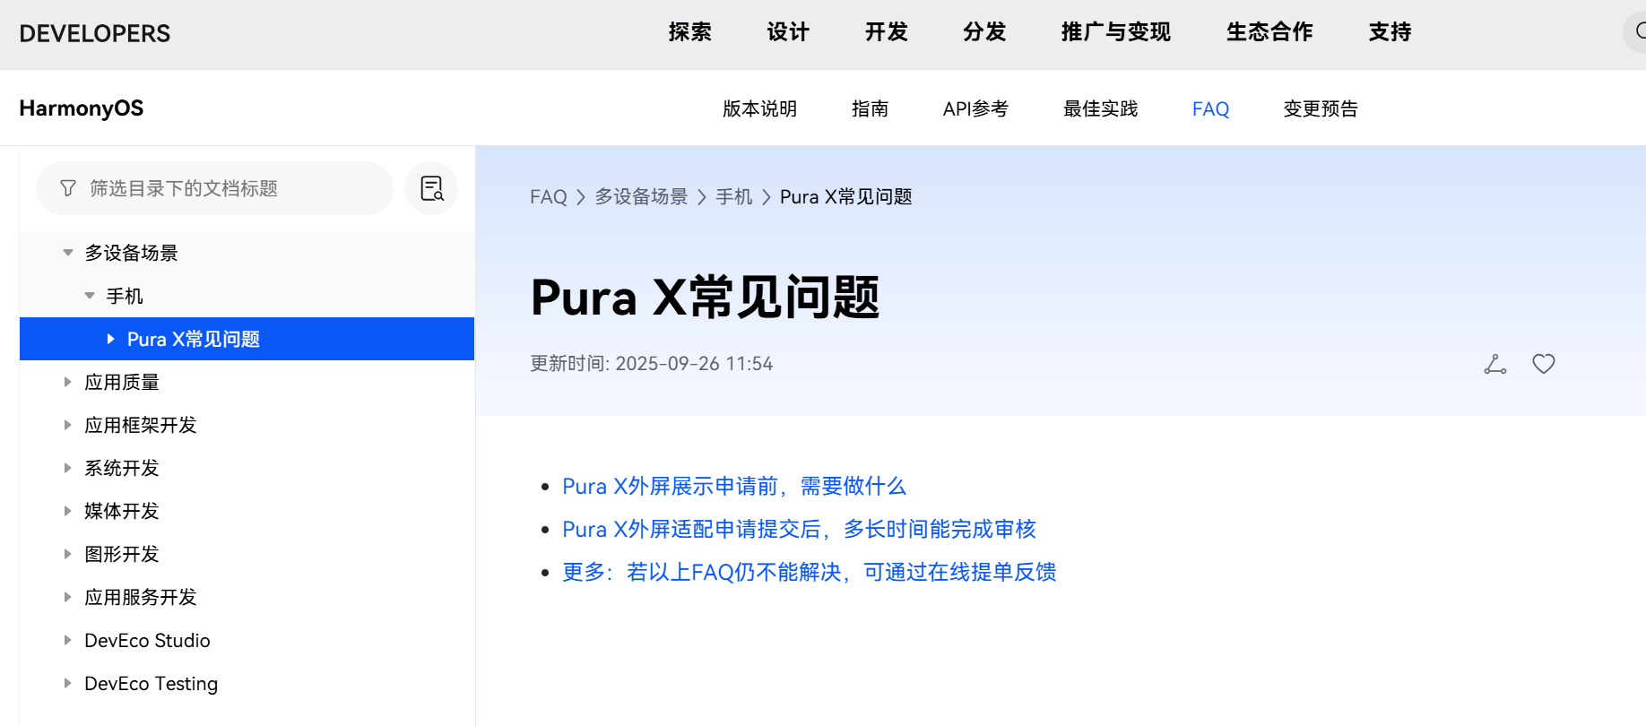Click the document catalog search icon button
Viewport: 1646px width, 726px height.
431,188
